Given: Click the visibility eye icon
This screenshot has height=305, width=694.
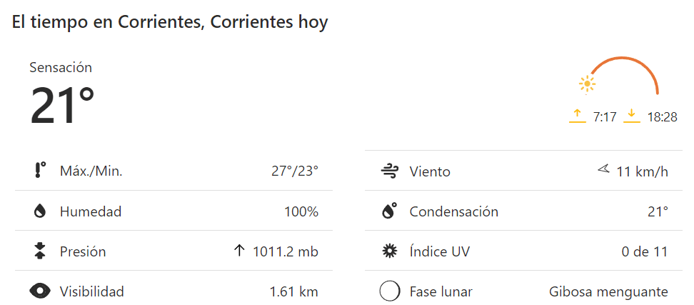Looking at the screenshot, I should 40,291.
